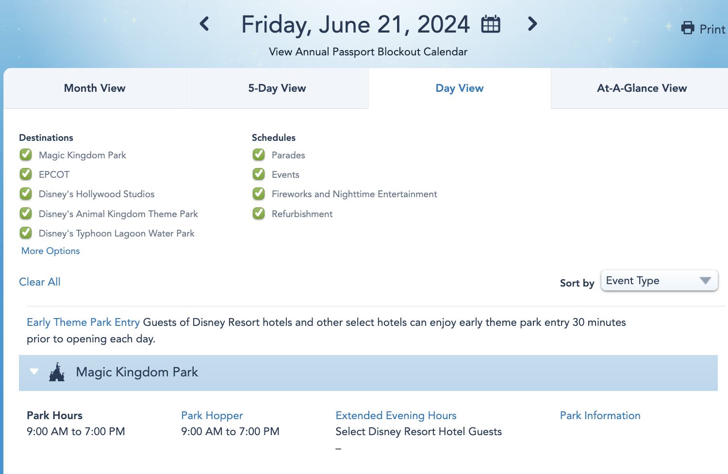Switch to the Month View tab

95,88
